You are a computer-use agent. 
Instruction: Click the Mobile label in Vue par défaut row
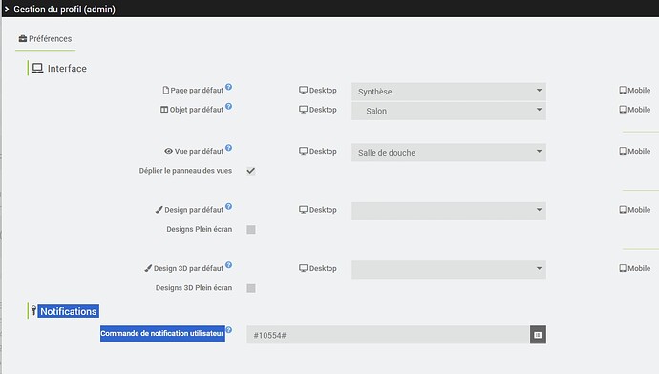click(x=639, y=151)
